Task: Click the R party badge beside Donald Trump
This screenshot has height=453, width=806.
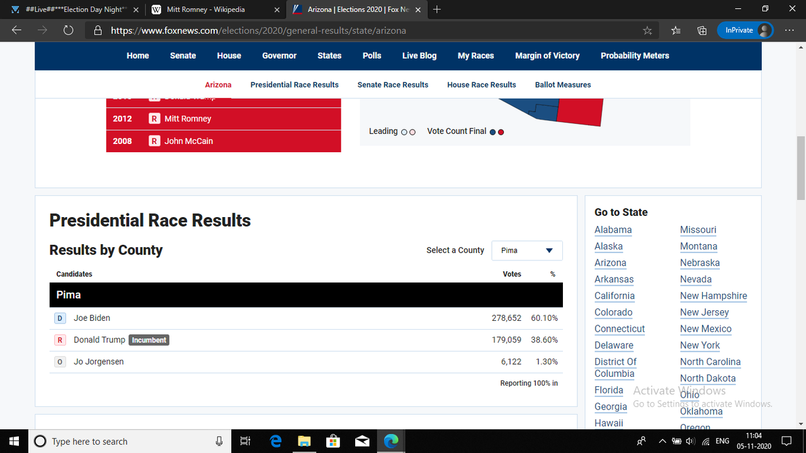Action: pyautogui.click(x=60, y=340)
